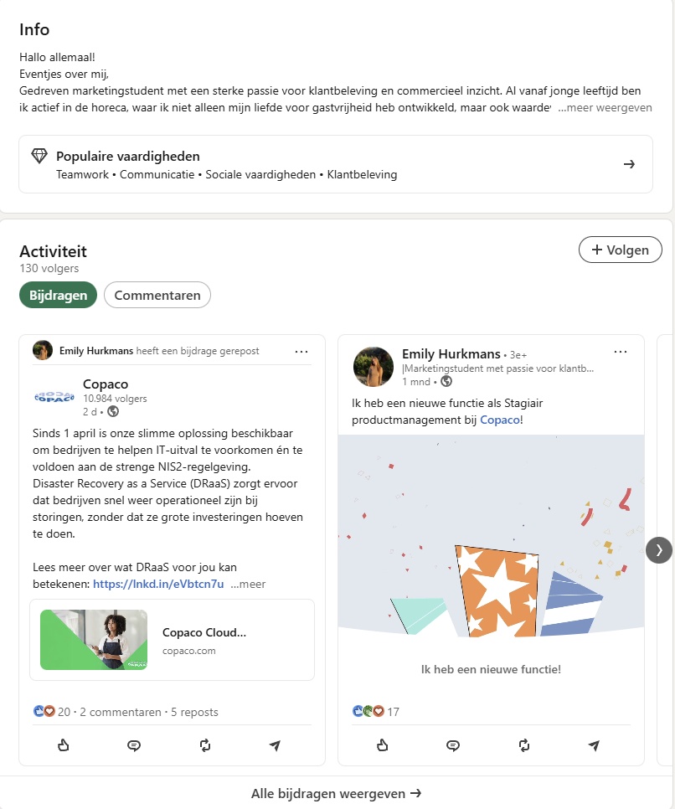Click the Volgen button
The height and width of the screenshot is (809, 675).
(620, 250)
